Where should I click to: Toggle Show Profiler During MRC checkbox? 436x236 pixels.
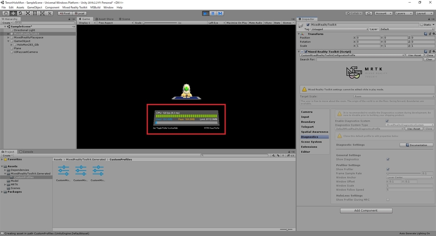[388, 200]
